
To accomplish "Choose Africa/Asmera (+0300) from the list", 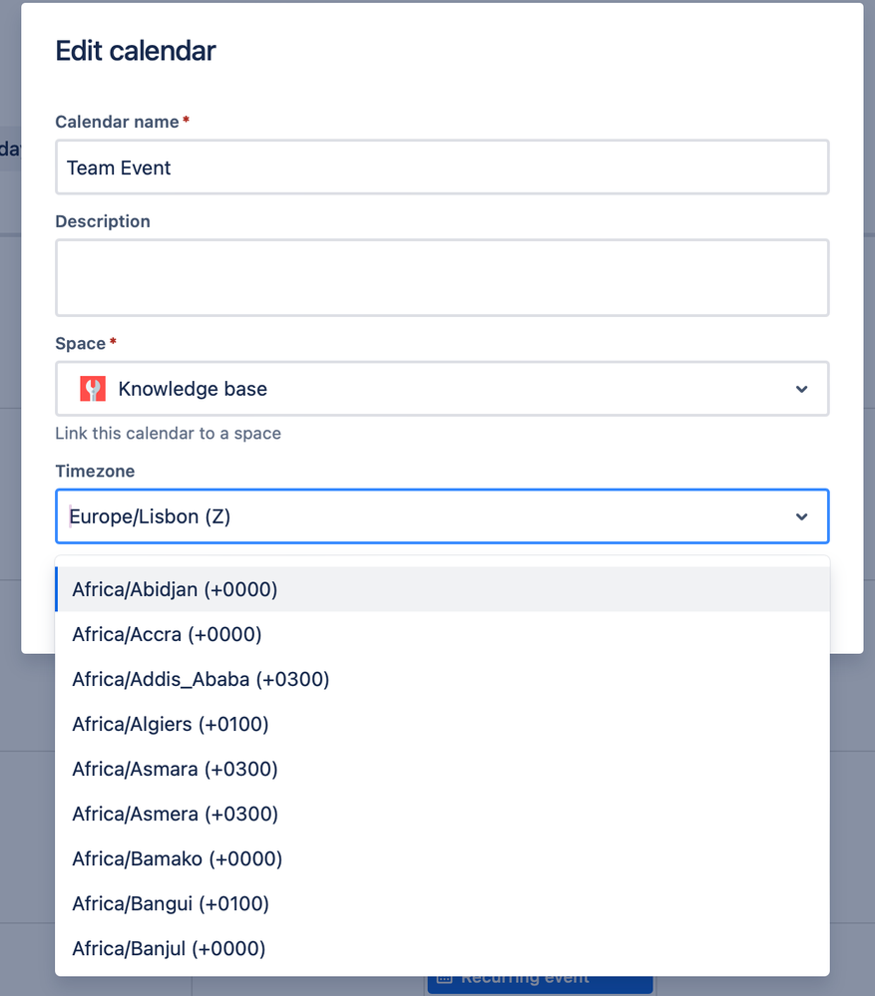I will point(175,814).
